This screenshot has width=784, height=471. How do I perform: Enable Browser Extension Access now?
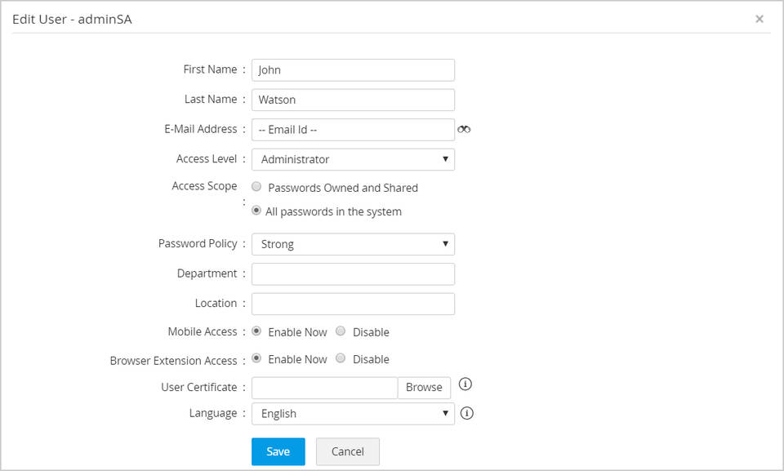click(256, 359)
